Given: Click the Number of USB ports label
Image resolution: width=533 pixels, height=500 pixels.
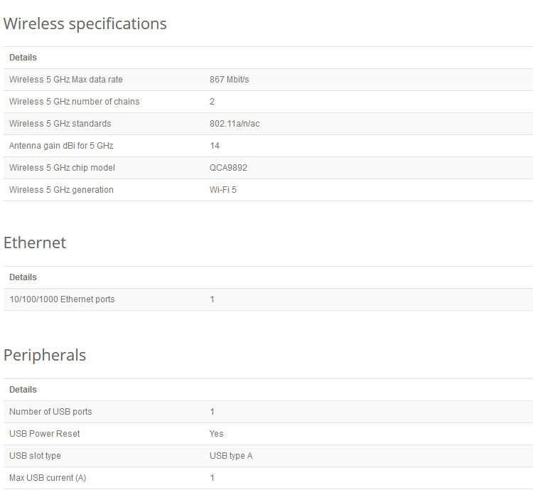Looking at the screenshot, I should 50,412.
